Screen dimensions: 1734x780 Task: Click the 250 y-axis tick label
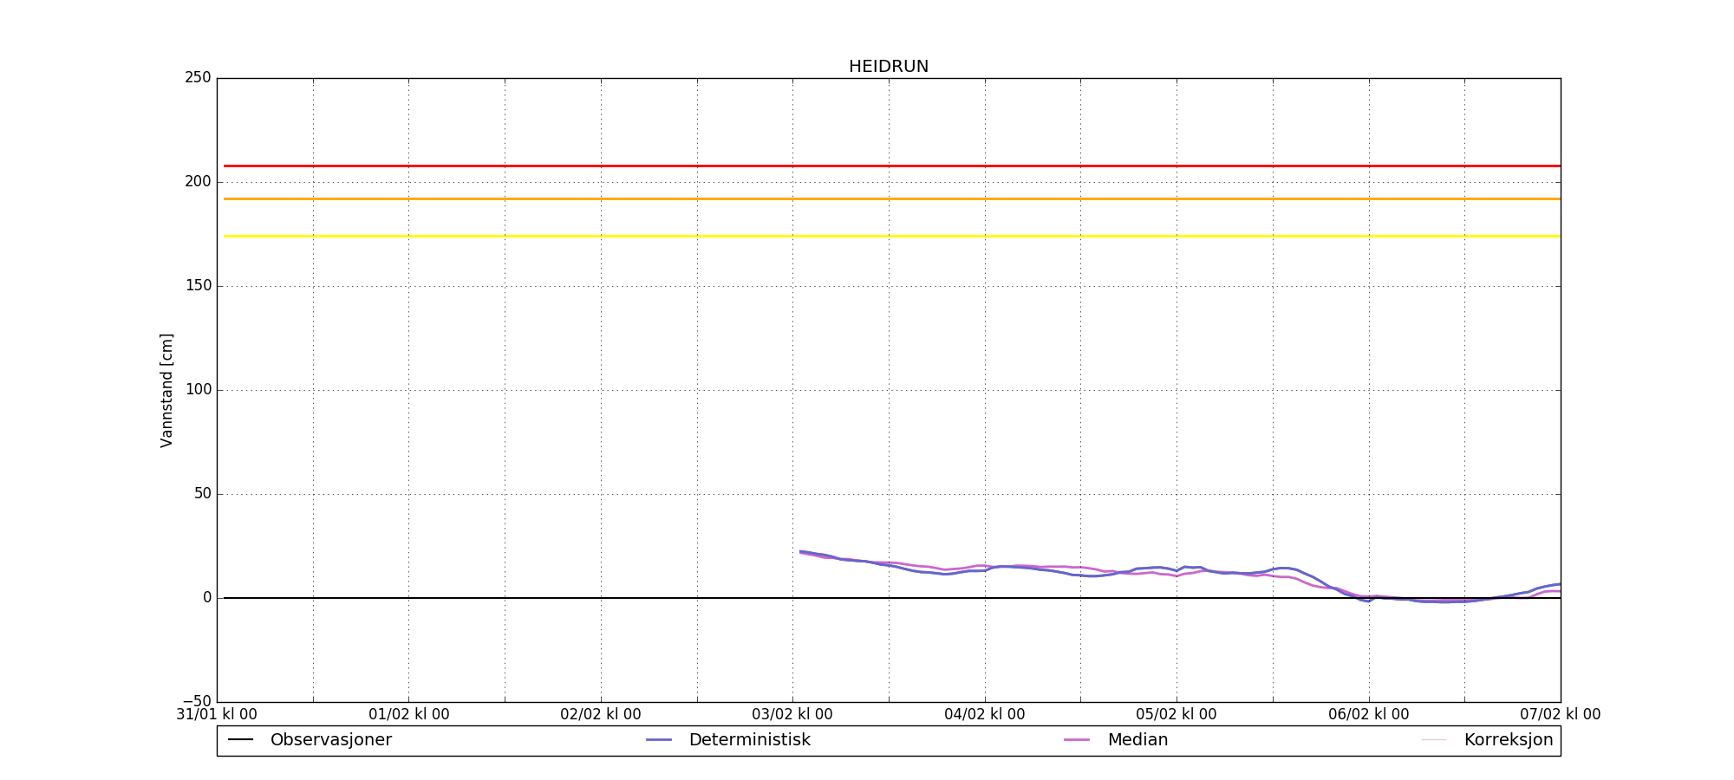198,78
